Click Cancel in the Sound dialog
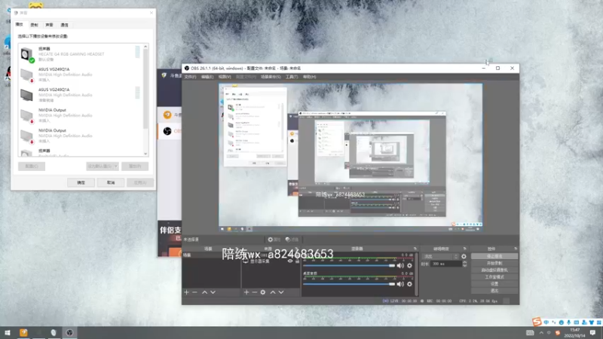The width and height of the screenshot is (603, 339). [111, 182]
